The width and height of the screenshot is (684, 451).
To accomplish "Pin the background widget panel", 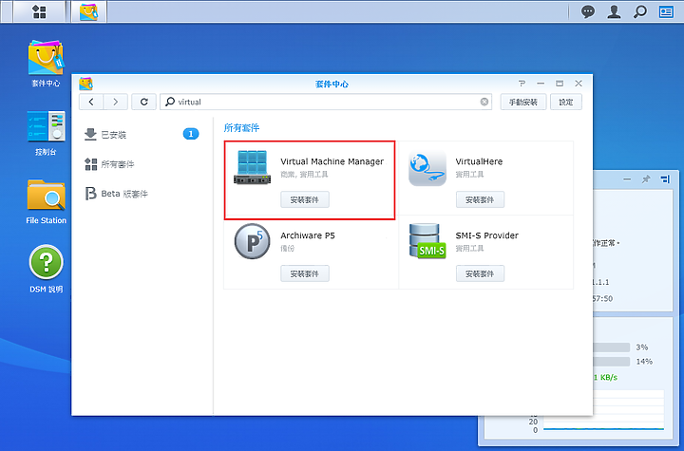I will [646, 179].
